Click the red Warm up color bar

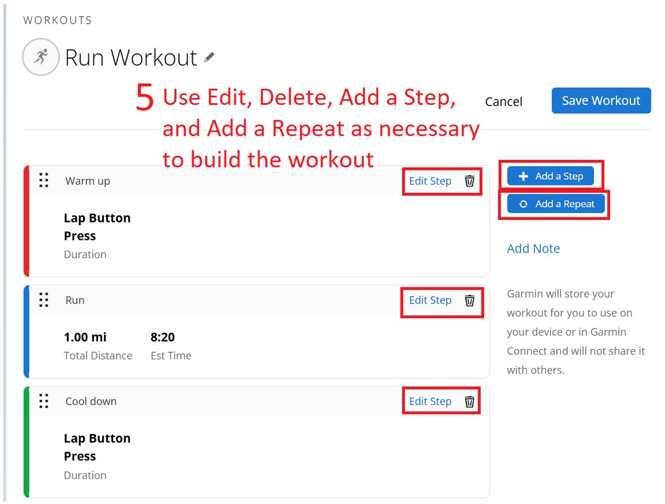26,221
